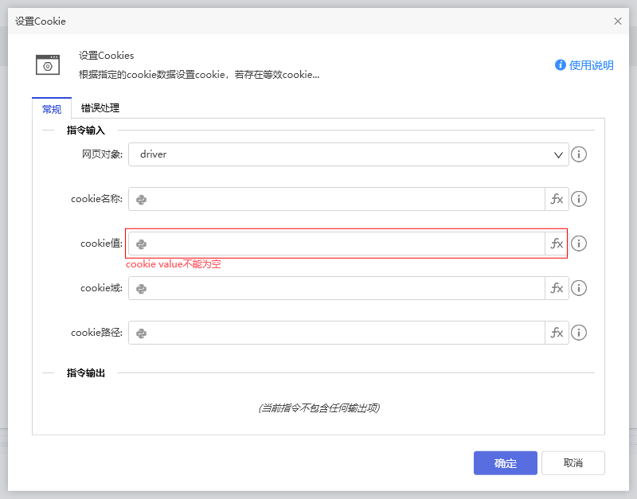Select the fx icon for cookie域
Screen dimensions: 637x499
pyautogui.click(x=557, y=288)
